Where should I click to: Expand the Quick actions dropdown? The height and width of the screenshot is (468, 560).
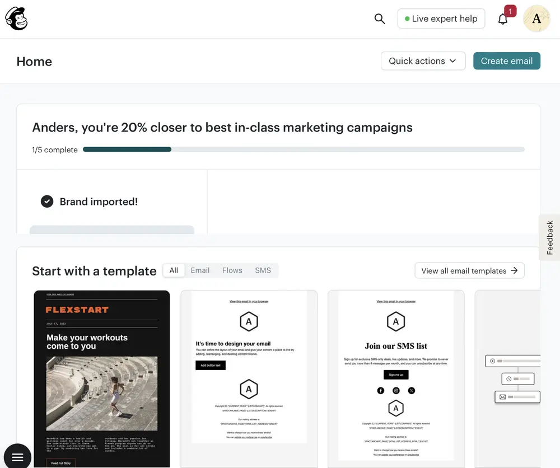click(423, 61)
